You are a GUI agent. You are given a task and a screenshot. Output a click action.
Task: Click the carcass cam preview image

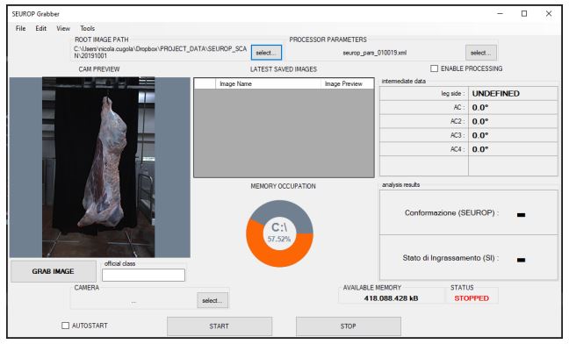pos(98,167)
